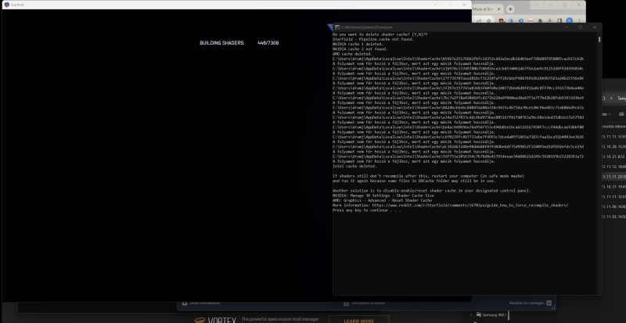Image resolution: width=626 pixels, height=323 pixels.
Task: Open a new tab in the Chrome window
Action: click(x=510, y=9)
